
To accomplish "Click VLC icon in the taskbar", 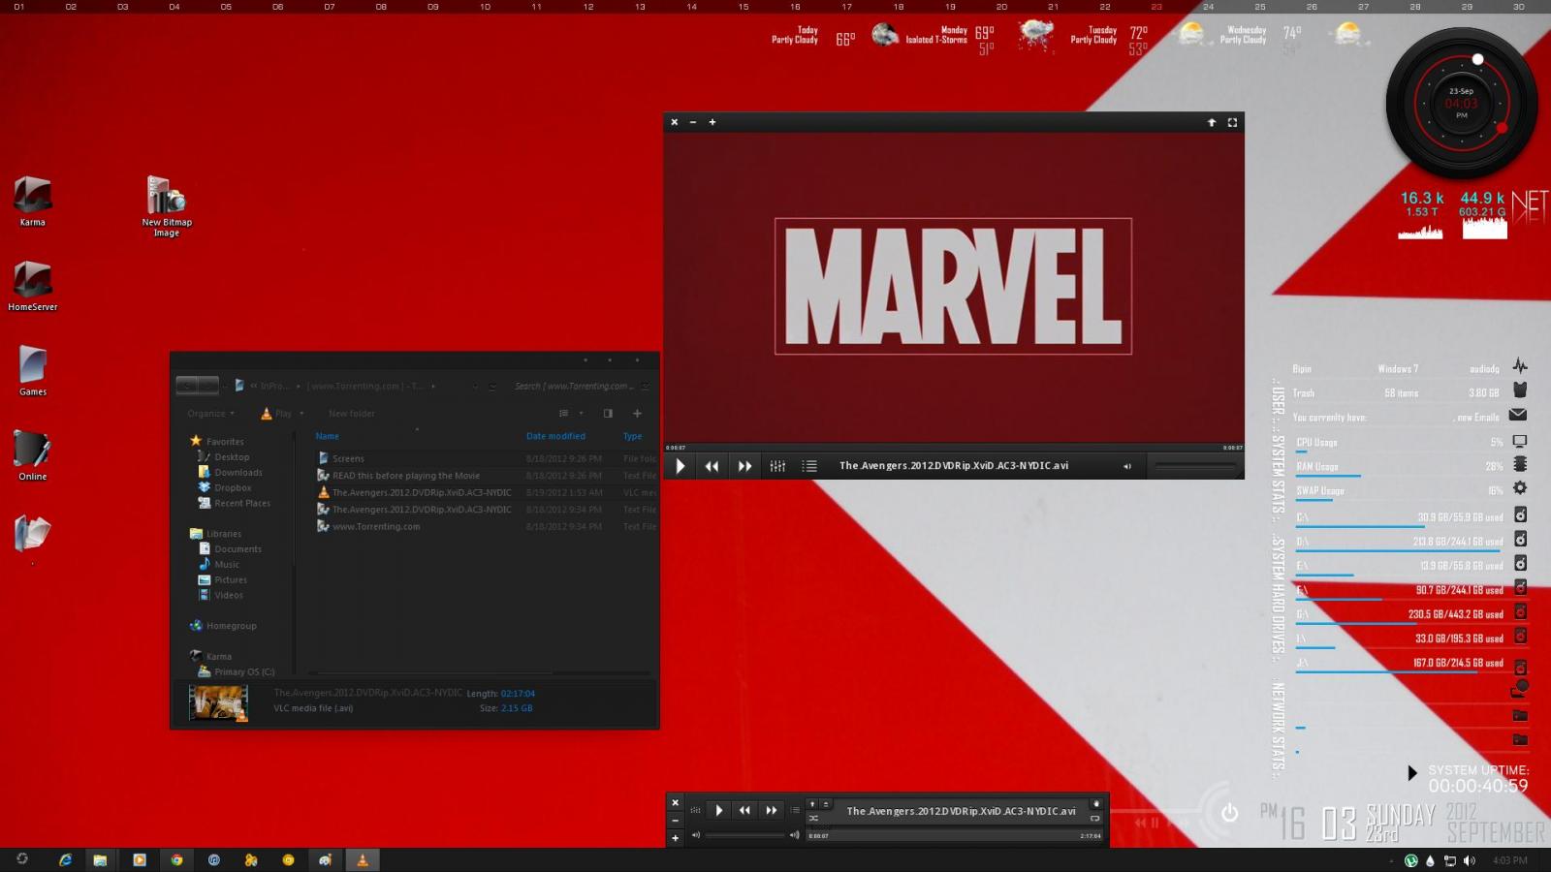I will coord(363,859).
